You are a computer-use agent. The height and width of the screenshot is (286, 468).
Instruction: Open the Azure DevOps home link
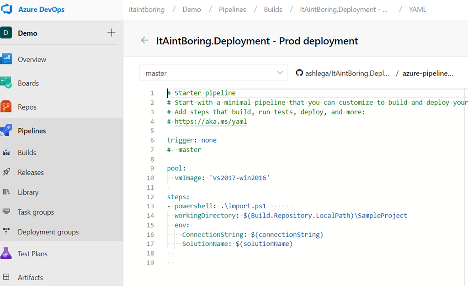41,9
